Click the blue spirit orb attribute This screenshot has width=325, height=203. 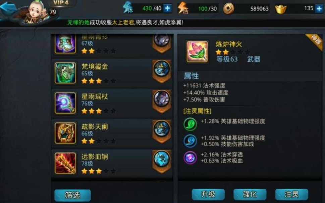[x=190, y=141]
